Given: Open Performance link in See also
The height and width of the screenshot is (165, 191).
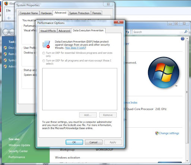Looking at the screenshot, I should click(x=17, y=157).
